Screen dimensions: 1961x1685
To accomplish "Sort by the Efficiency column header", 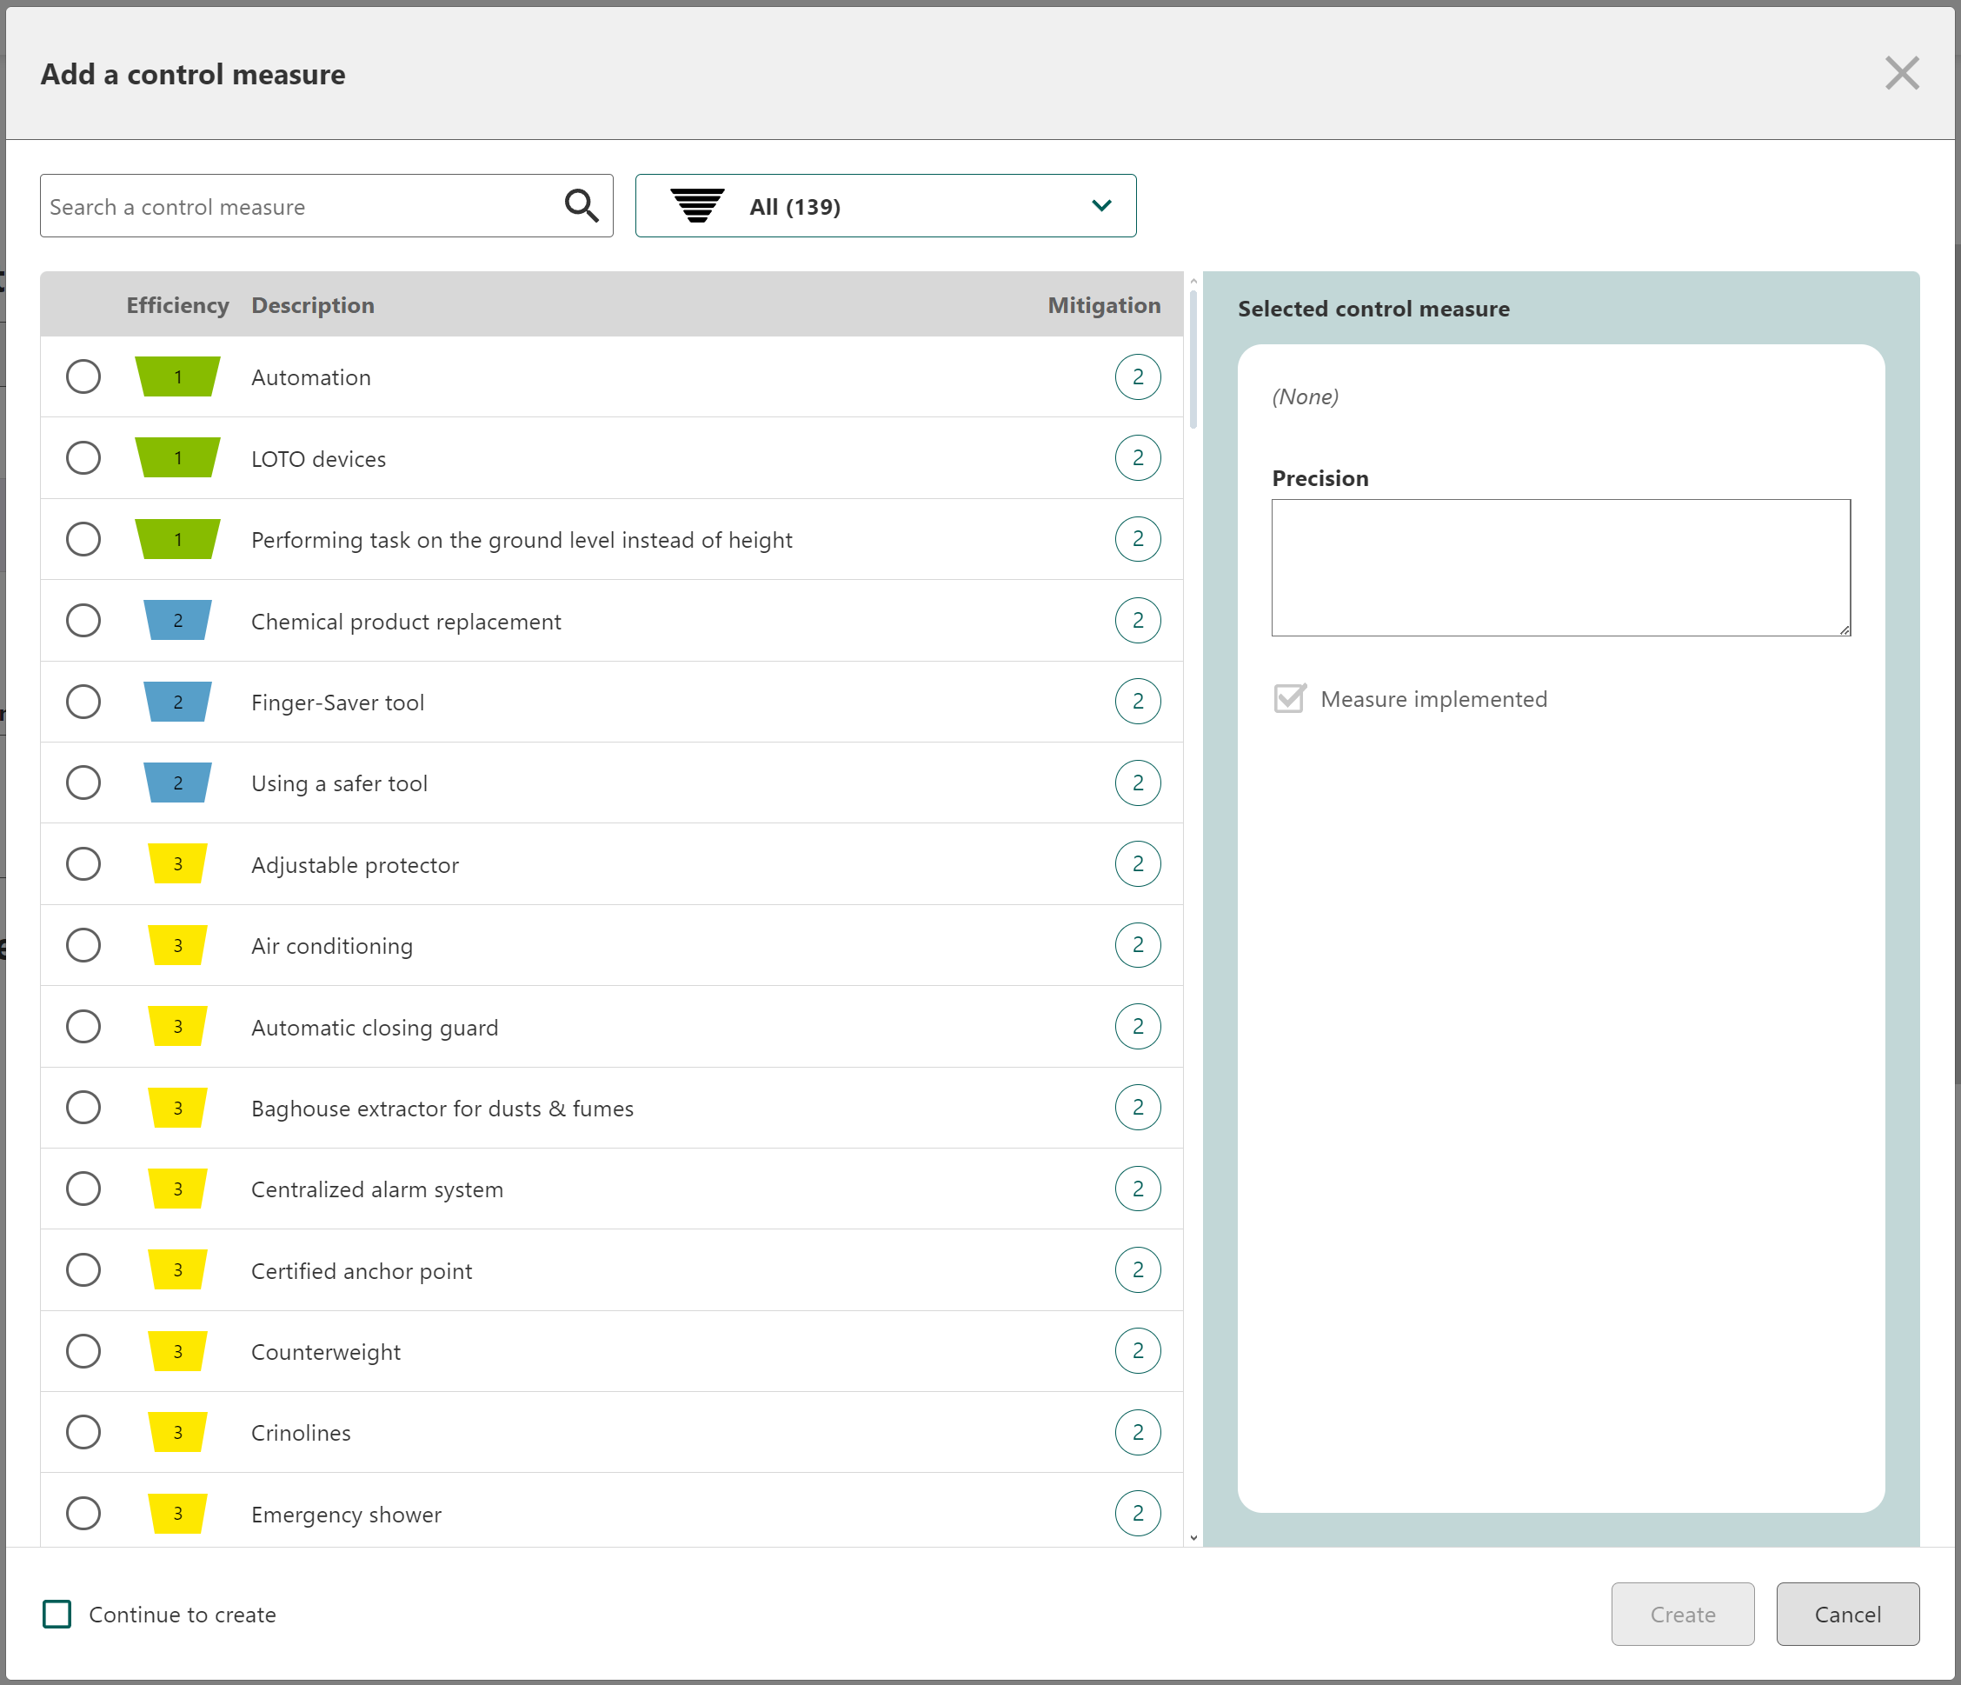I will [177, 305].
